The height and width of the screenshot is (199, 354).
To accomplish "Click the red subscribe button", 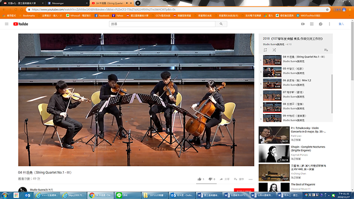I will pyautogui.click(x=244, y=190).
